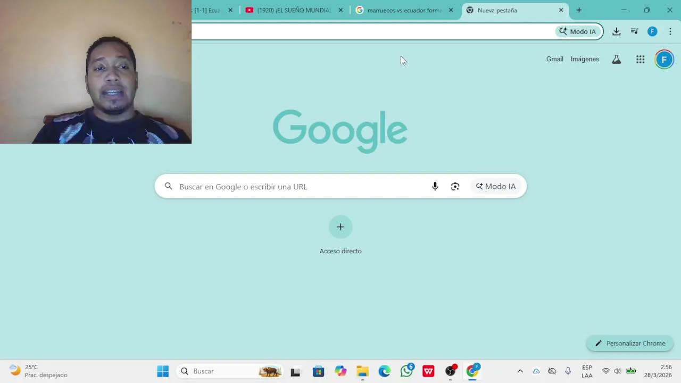
Task: Click Modo IA in the address bar
Action: [x=578, y=31]
